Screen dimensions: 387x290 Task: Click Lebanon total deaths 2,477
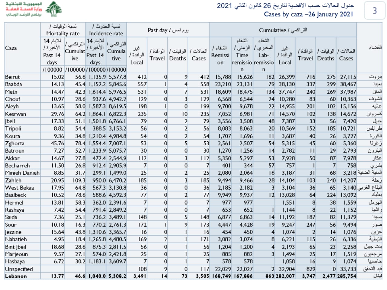point(329,276)
